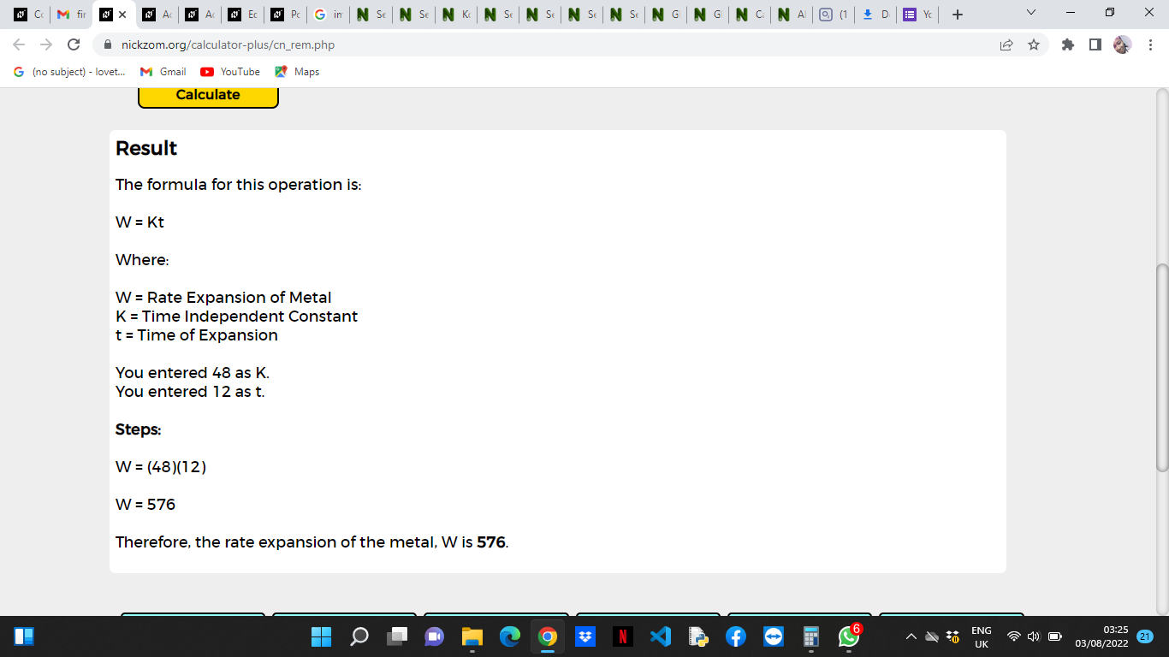Open the '(no subject) - lovet...' bookmark
Viewport: 1169px width, 657px height.
coord(69,72)
